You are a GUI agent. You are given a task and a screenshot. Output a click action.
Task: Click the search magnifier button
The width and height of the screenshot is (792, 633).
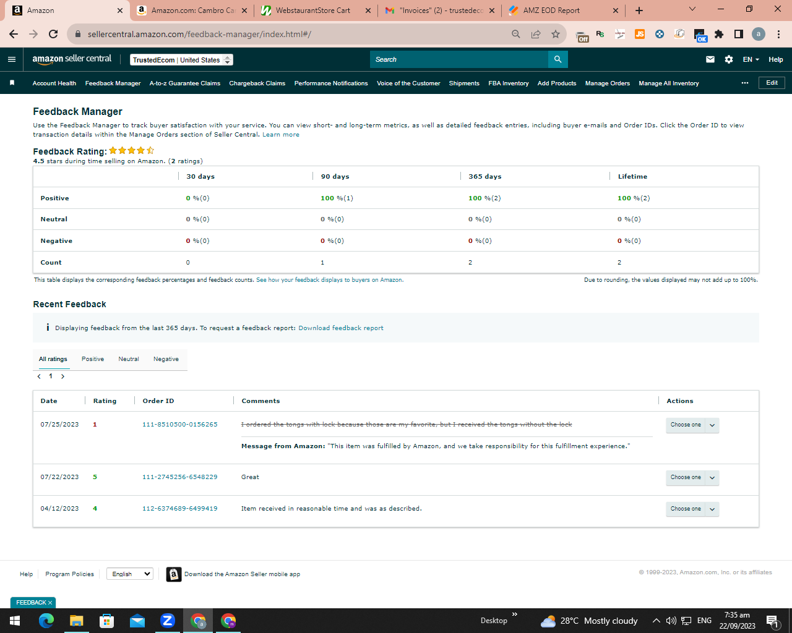point(557,59)
